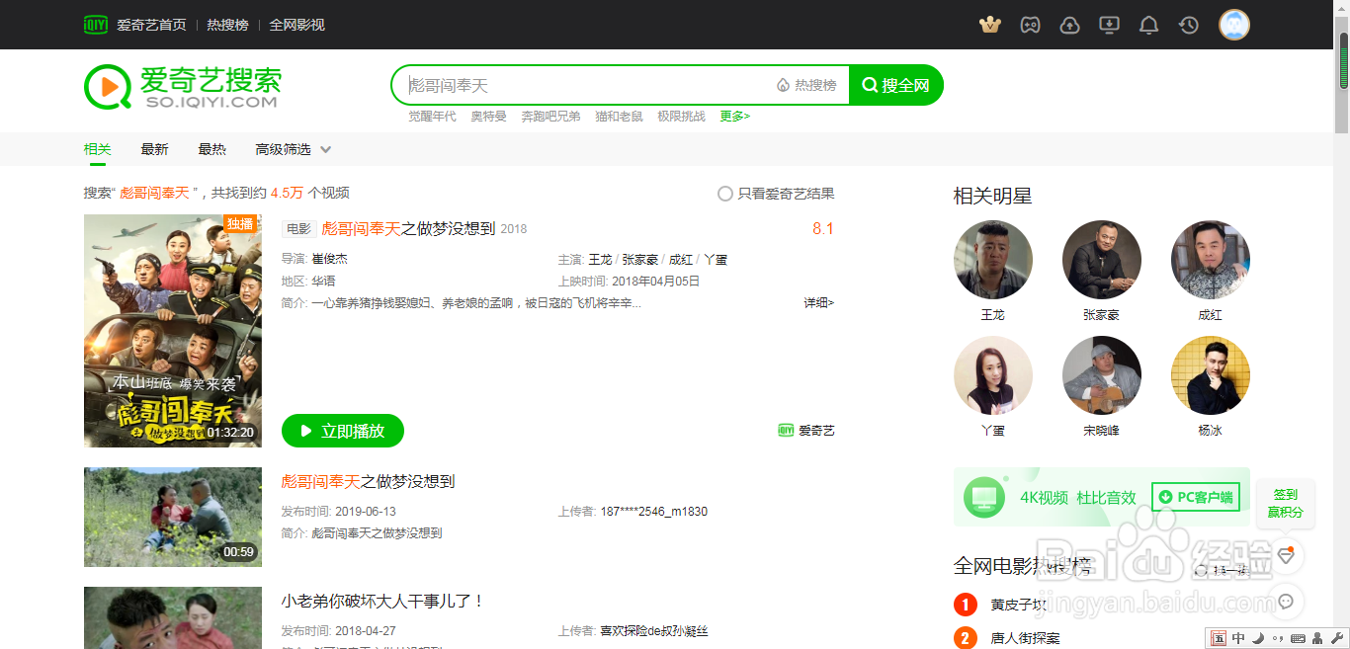
Task: Click the cloud upload icon in top bar
Action: coord(1069,24)
